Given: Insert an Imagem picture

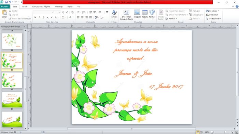Looking at the screenshot, I should pyautogui.click(x=137, y=14).
